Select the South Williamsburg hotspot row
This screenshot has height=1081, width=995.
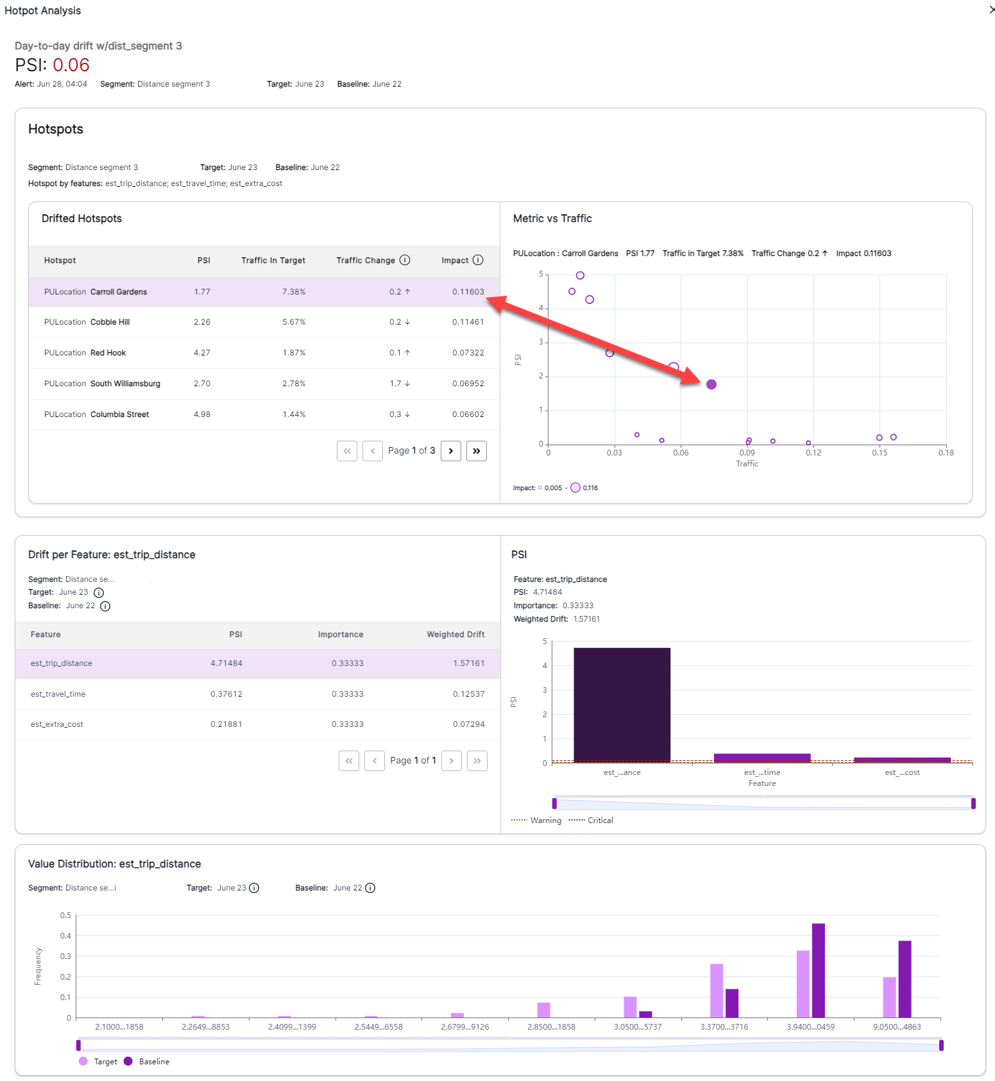(264, 384)
